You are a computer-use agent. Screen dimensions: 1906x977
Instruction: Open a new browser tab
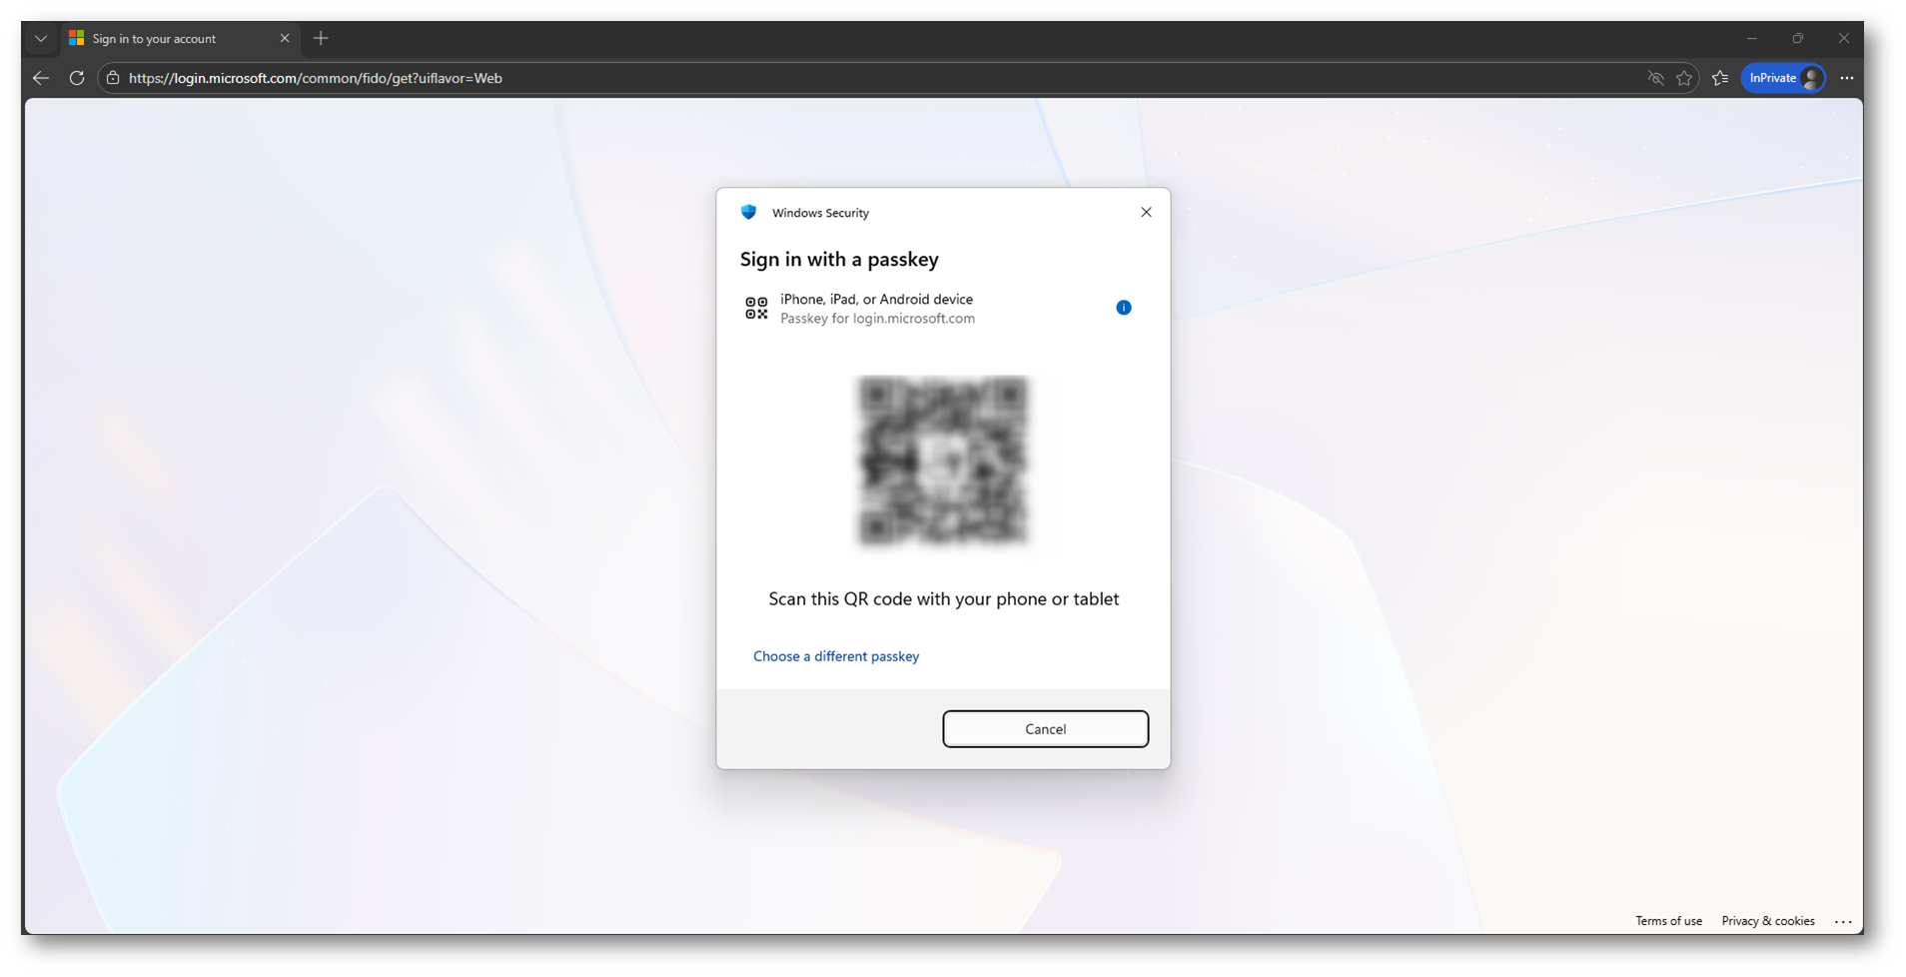point(321,39)
